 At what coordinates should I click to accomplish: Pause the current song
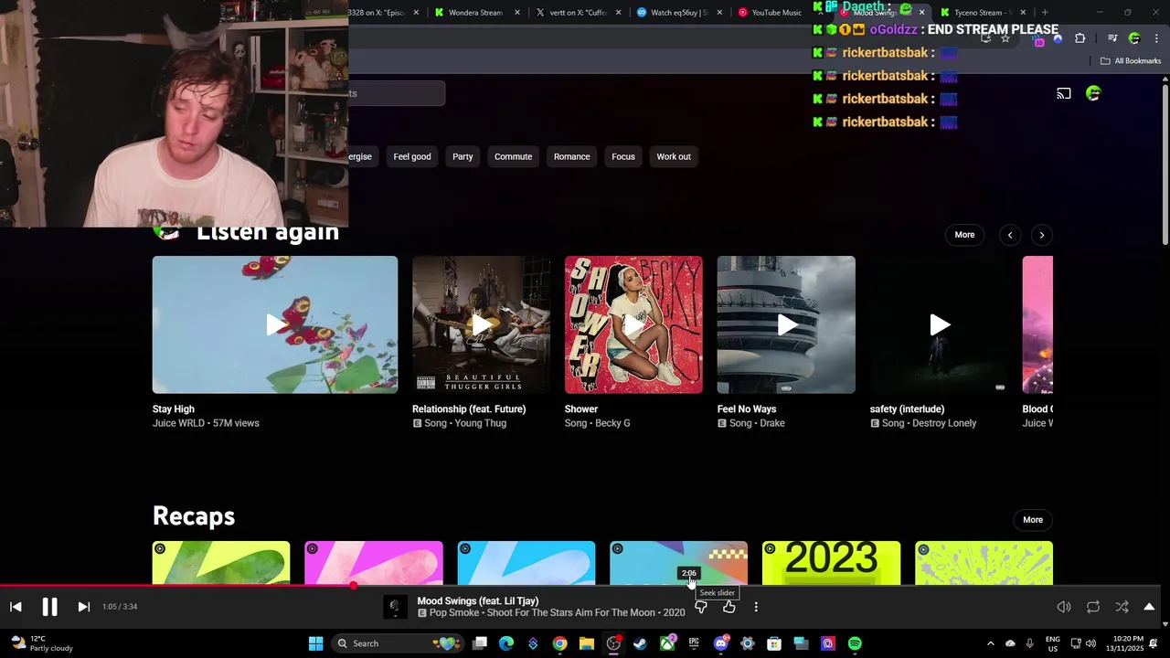(49, 607)
